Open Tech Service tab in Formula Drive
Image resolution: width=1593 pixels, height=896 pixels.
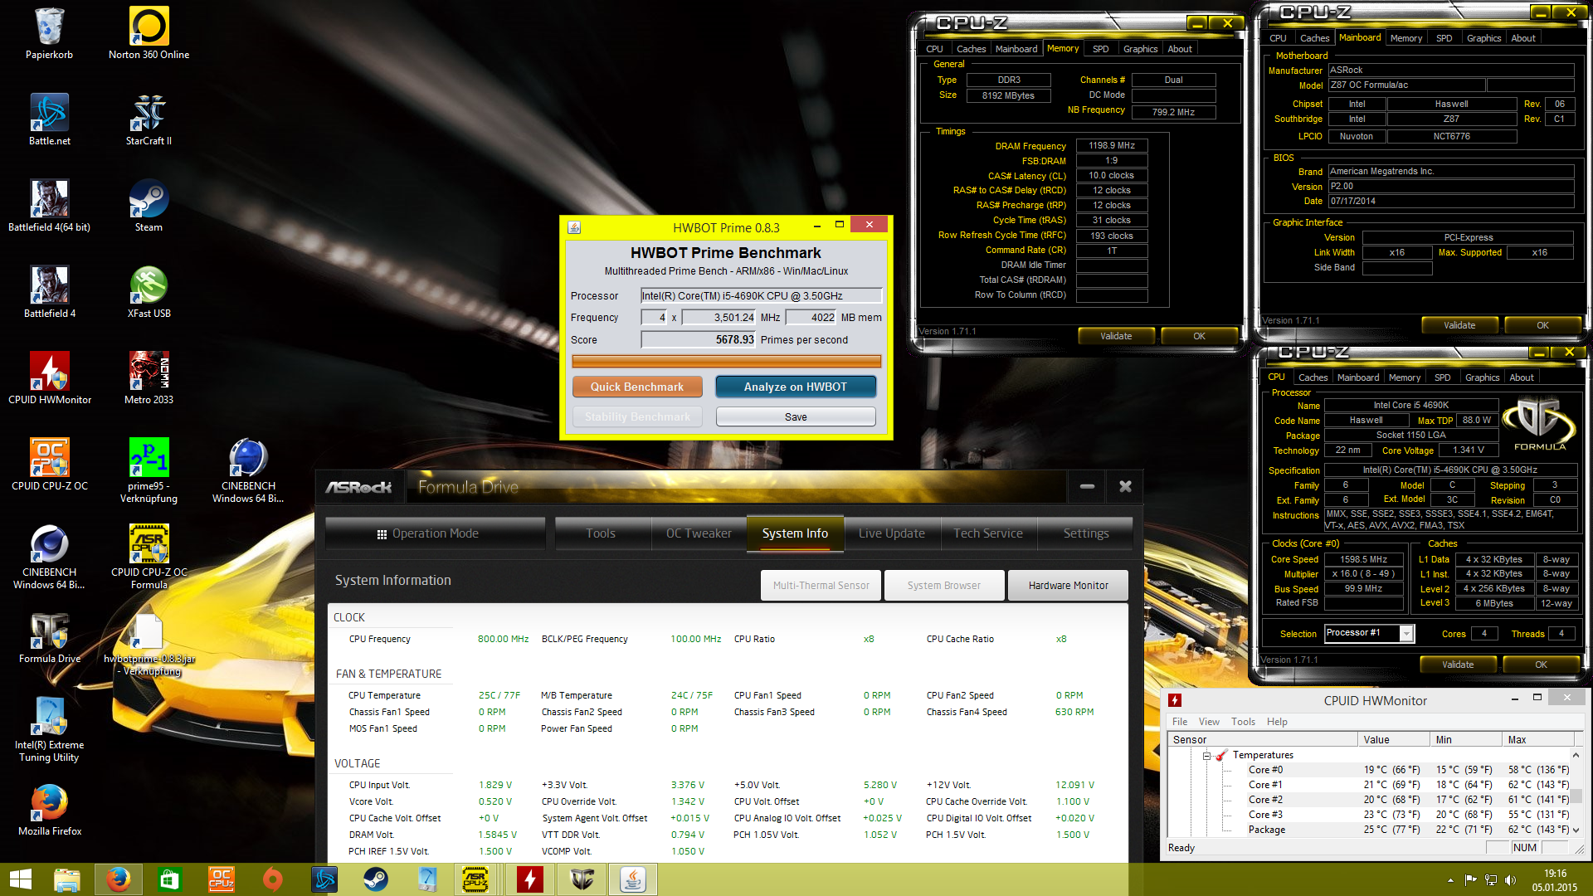[x=988, y=533]
